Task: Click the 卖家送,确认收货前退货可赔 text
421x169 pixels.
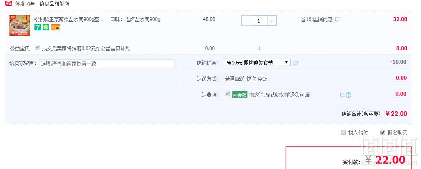Action: pos(279,95)
